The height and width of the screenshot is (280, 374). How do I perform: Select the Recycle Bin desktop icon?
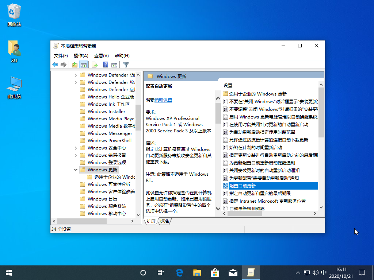click(14, 15)
